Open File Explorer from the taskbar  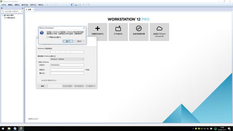tap(9, 128)
